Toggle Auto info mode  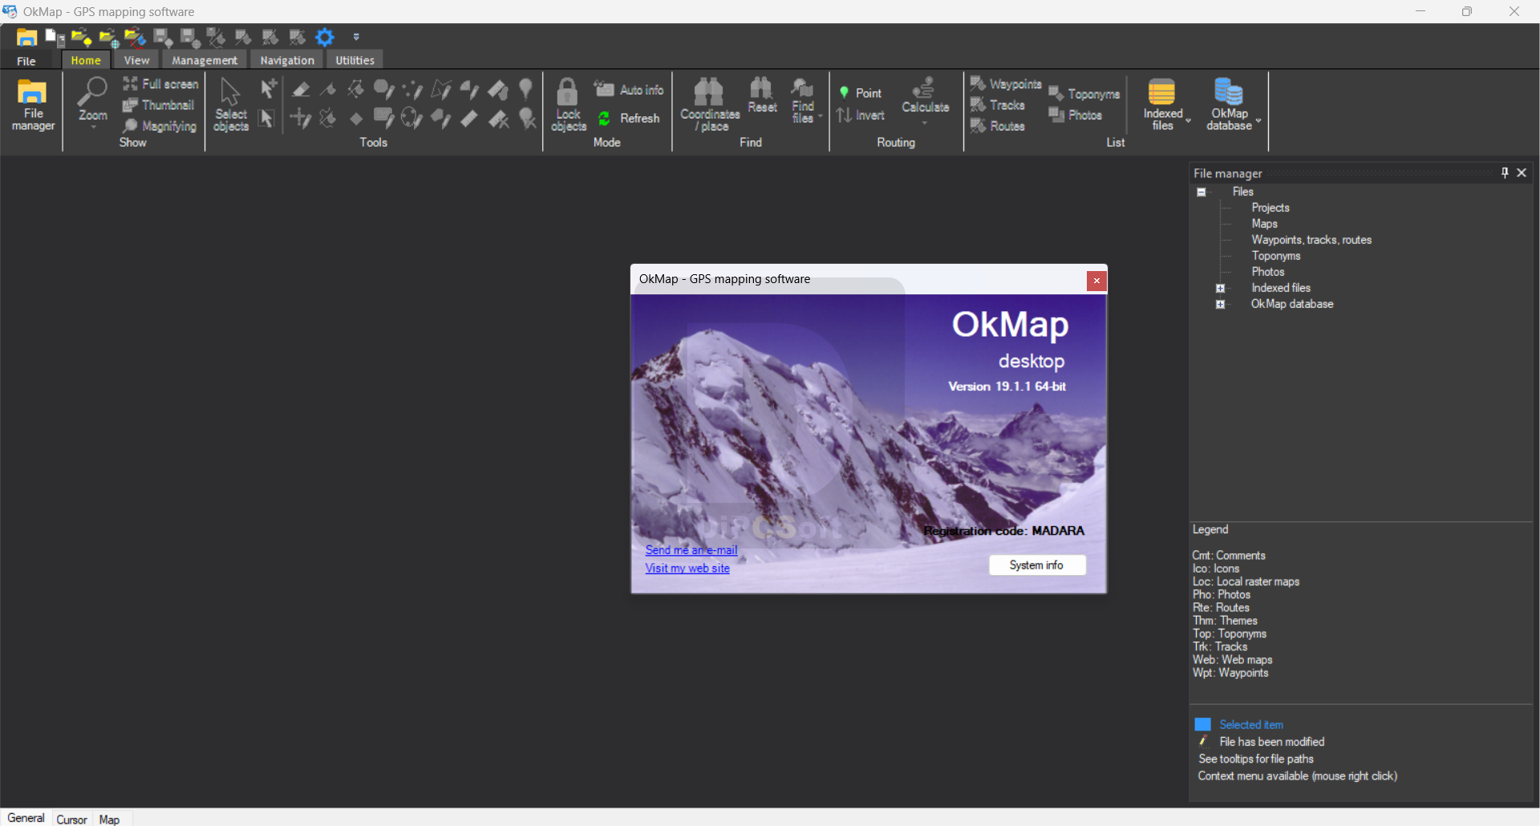629,90
